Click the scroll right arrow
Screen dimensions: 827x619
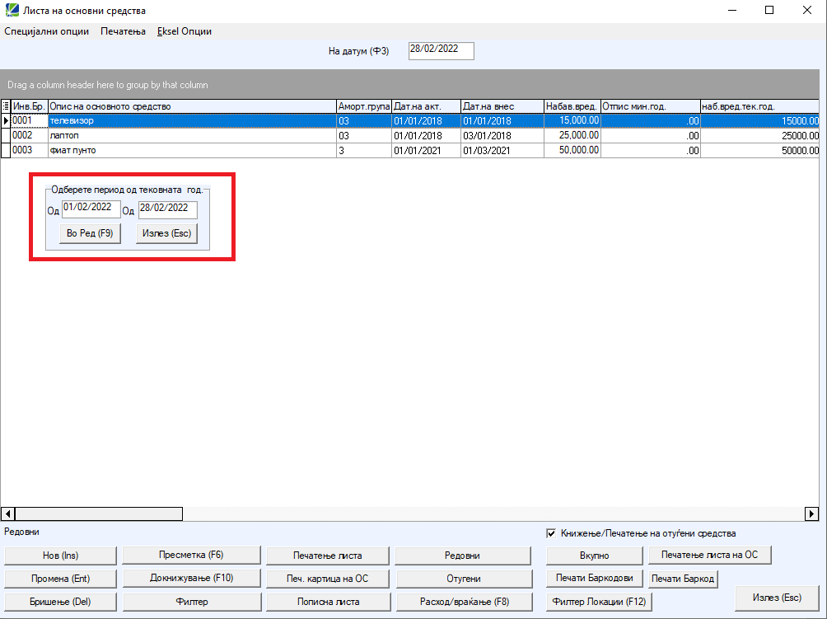tap(811, 513)
